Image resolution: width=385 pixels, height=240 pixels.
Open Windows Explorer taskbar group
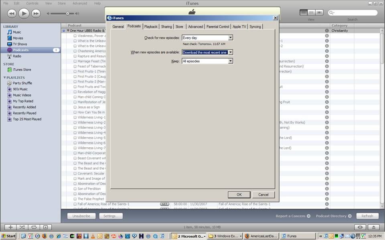click(225, 236)
